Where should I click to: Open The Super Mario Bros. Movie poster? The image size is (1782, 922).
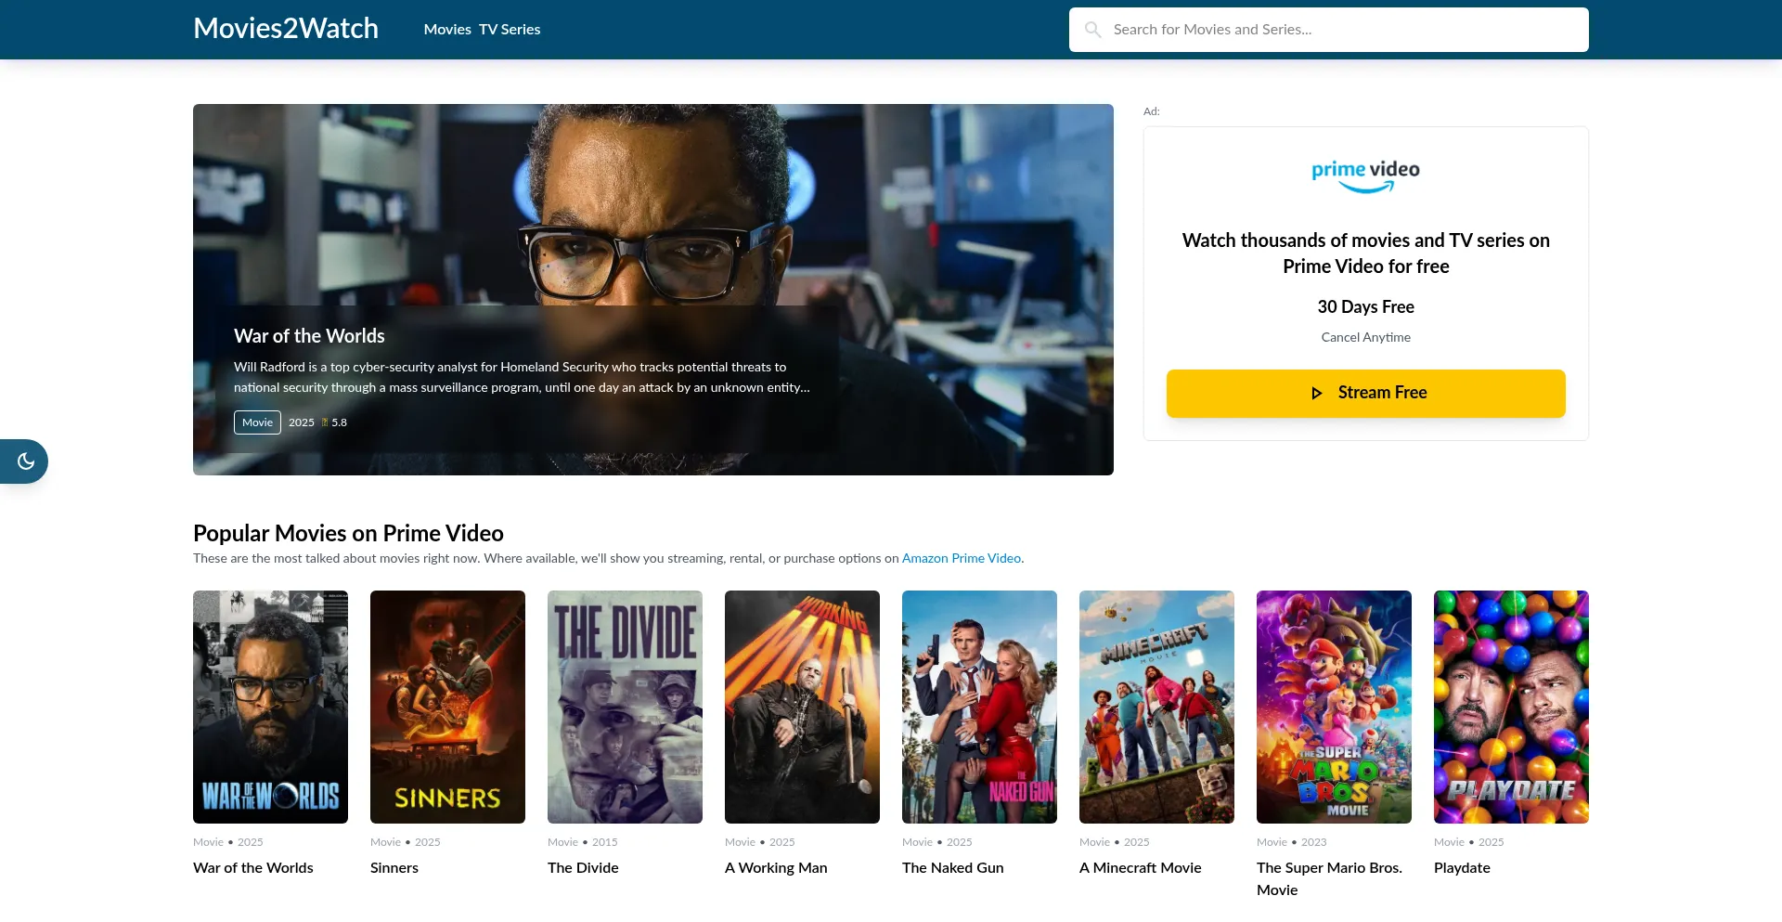pos(1334,707)
